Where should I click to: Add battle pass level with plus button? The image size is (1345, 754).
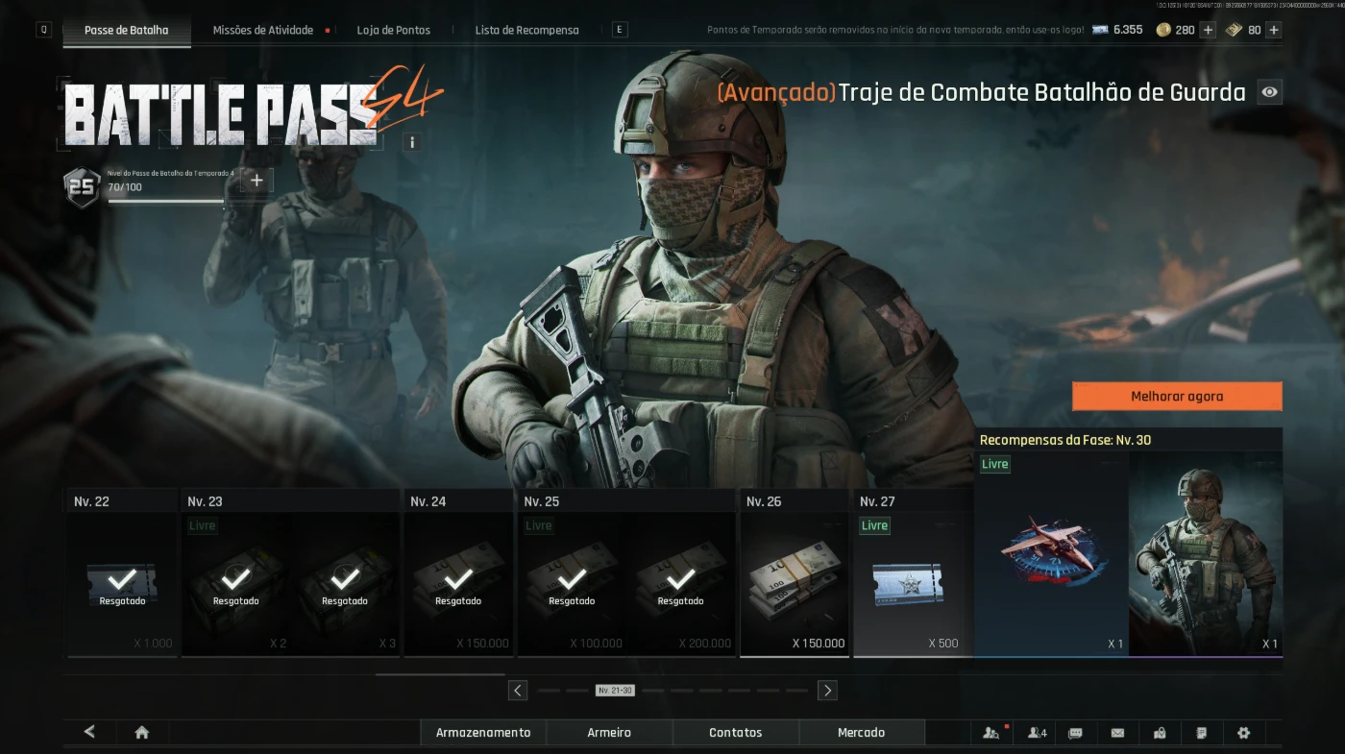click(x=257, y=181)
